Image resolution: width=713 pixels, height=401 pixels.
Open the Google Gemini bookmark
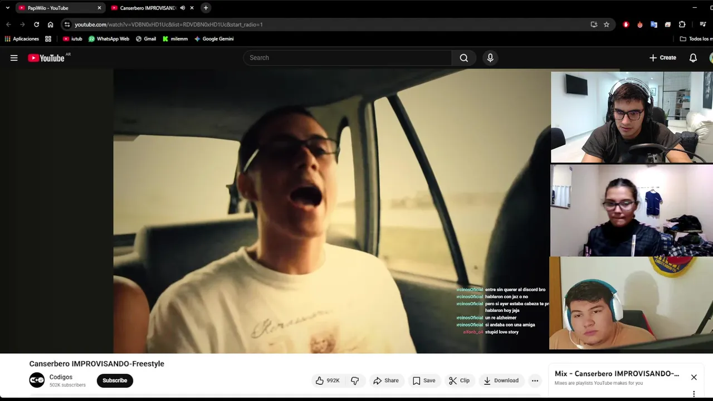click(x=214, y=39)
